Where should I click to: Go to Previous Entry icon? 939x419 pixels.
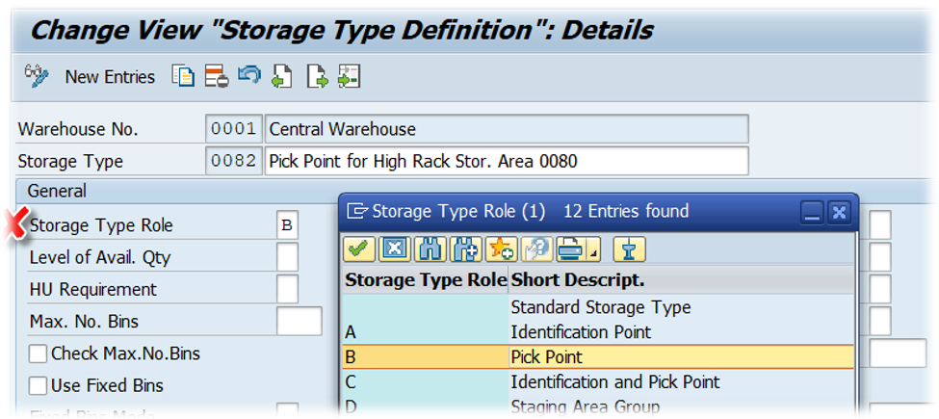click(x=282, y=77)
